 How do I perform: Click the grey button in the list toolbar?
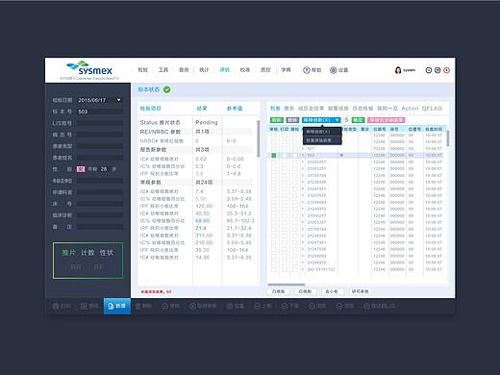tap(292, 120)
